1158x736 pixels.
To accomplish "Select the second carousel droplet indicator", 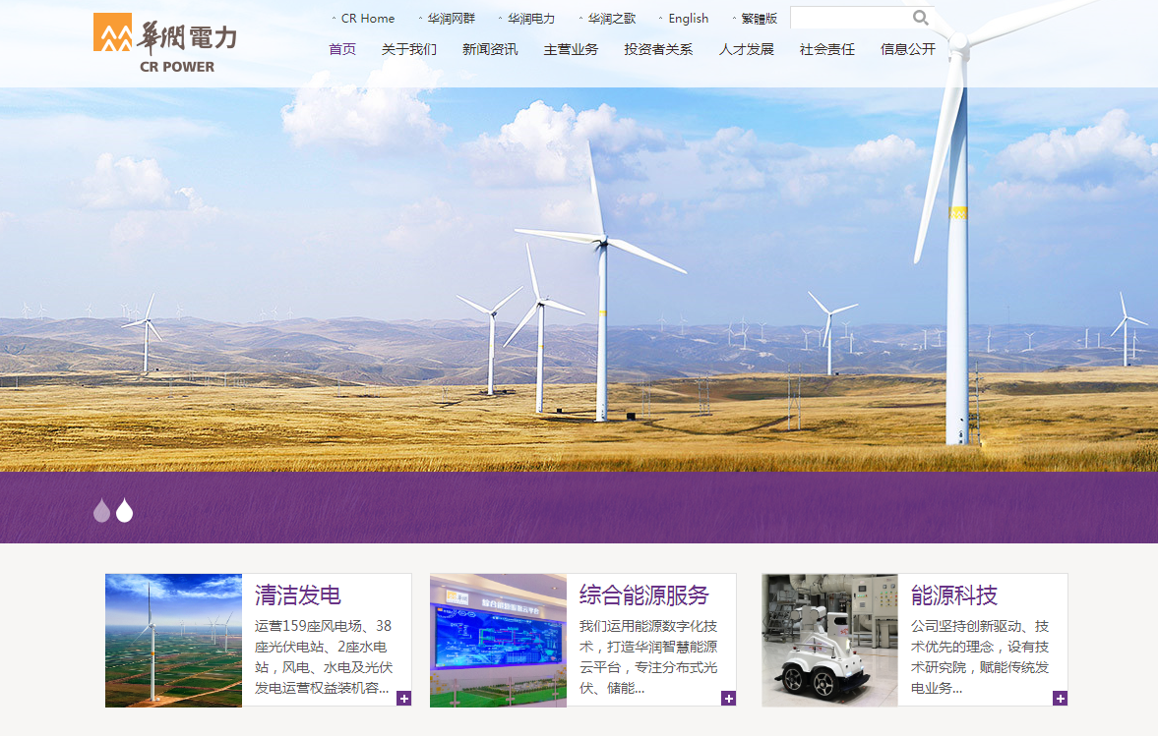I will (x=124, y=510).
